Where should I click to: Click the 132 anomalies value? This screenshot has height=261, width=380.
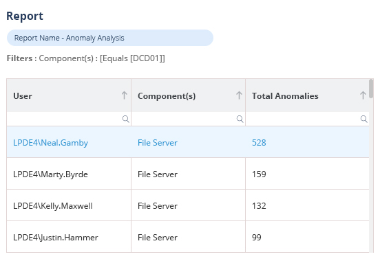coord(259,206)
